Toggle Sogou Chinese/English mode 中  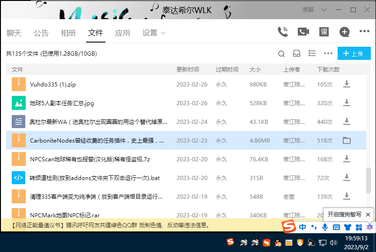click(302, 227)
